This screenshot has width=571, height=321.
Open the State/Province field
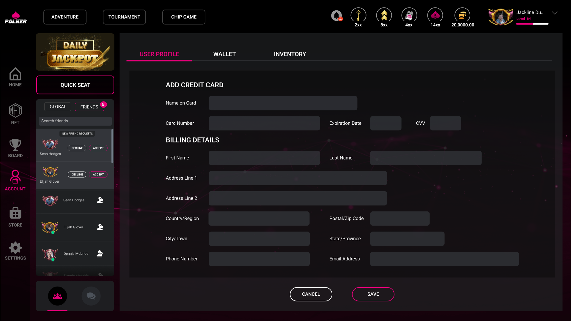click(x=407, y=239)
